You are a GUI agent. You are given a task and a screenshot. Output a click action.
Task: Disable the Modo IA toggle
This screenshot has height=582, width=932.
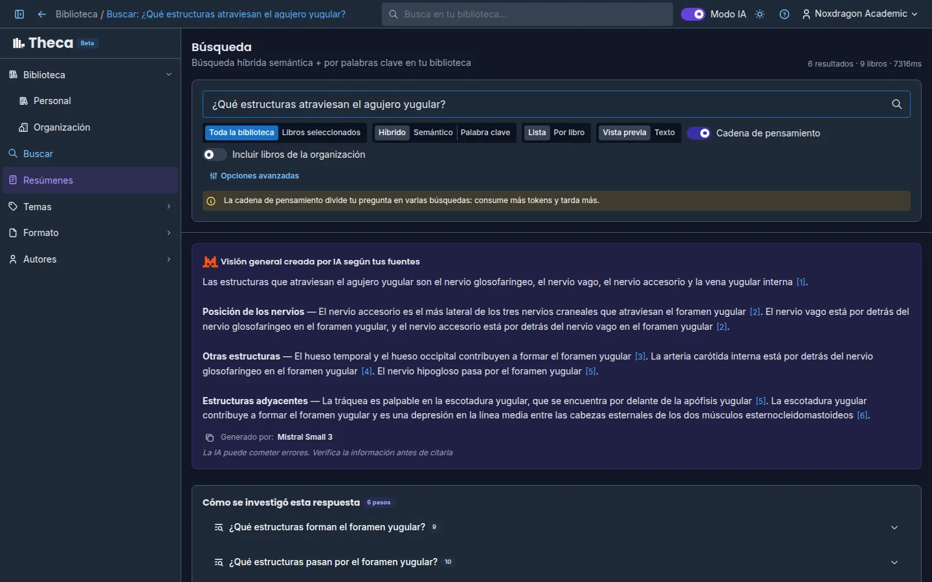(693, 14)
